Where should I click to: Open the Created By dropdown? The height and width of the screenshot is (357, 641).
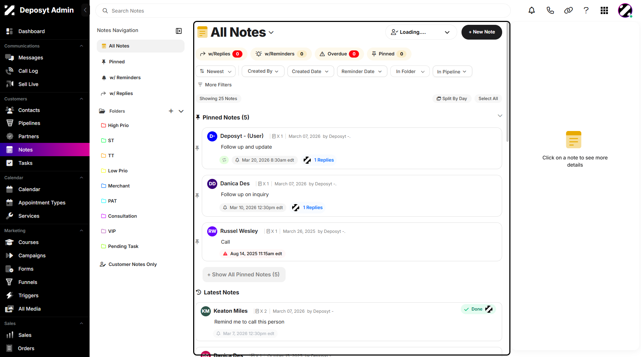click(x=263, y=71)
